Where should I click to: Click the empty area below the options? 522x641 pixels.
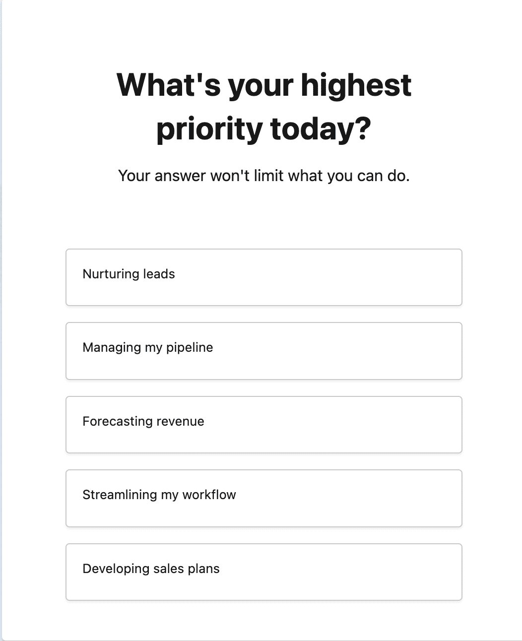tap(263, 620)
